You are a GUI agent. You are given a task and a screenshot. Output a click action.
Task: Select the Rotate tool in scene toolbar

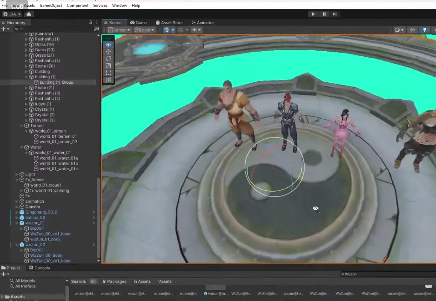pos(108,59)
